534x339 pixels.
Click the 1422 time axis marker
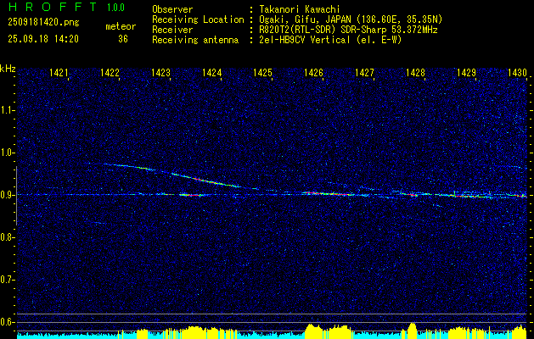pos(110,72)
